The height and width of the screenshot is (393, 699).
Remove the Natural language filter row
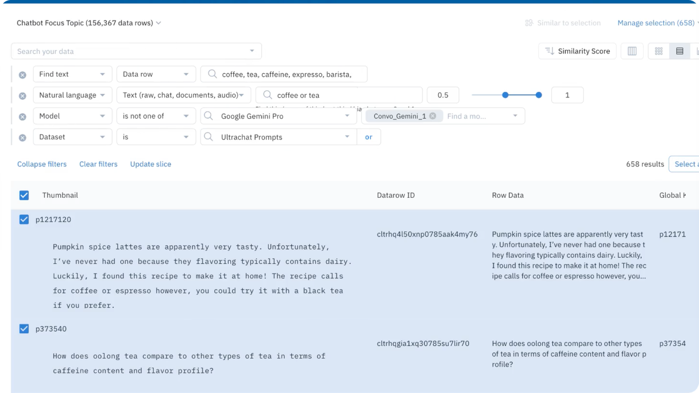point(22,96)
